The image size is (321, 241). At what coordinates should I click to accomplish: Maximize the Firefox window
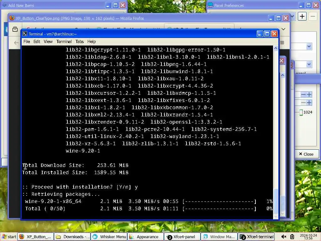coord(278,18)
